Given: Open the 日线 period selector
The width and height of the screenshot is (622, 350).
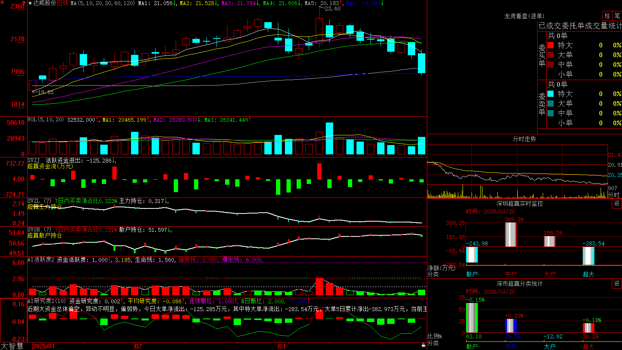Looking at the screenshot, I should click(63, 3).
